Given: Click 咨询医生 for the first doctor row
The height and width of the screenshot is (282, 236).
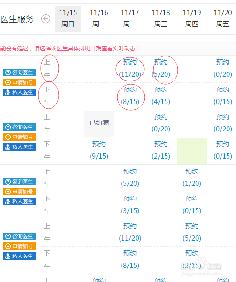Looking at the screenshot, I should pos(19,73).
